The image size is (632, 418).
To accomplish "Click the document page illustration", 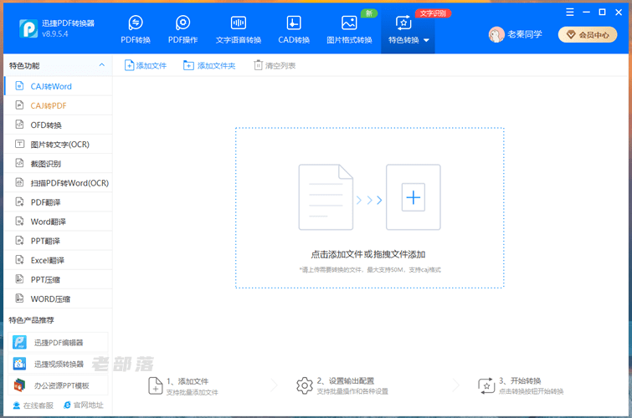I will coord(326,197).
